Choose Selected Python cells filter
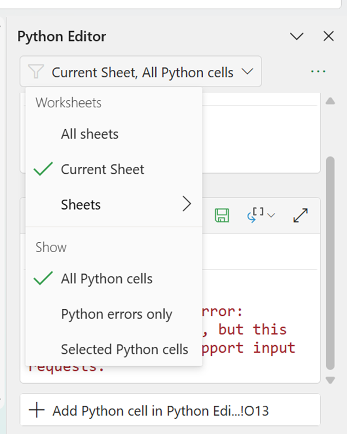347x434 pixels. click(x=124, y=349)
